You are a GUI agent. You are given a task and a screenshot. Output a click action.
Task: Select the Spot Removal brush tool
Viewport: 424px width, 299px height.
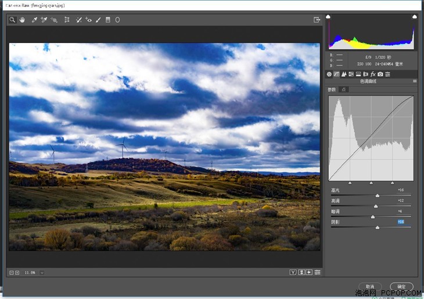click(78, 20)
